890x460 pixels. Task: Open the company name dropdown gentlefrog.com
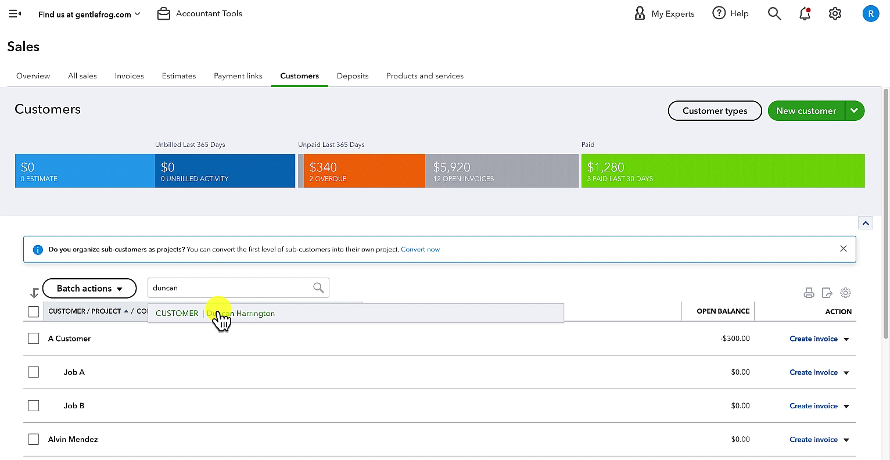(89, 14)
